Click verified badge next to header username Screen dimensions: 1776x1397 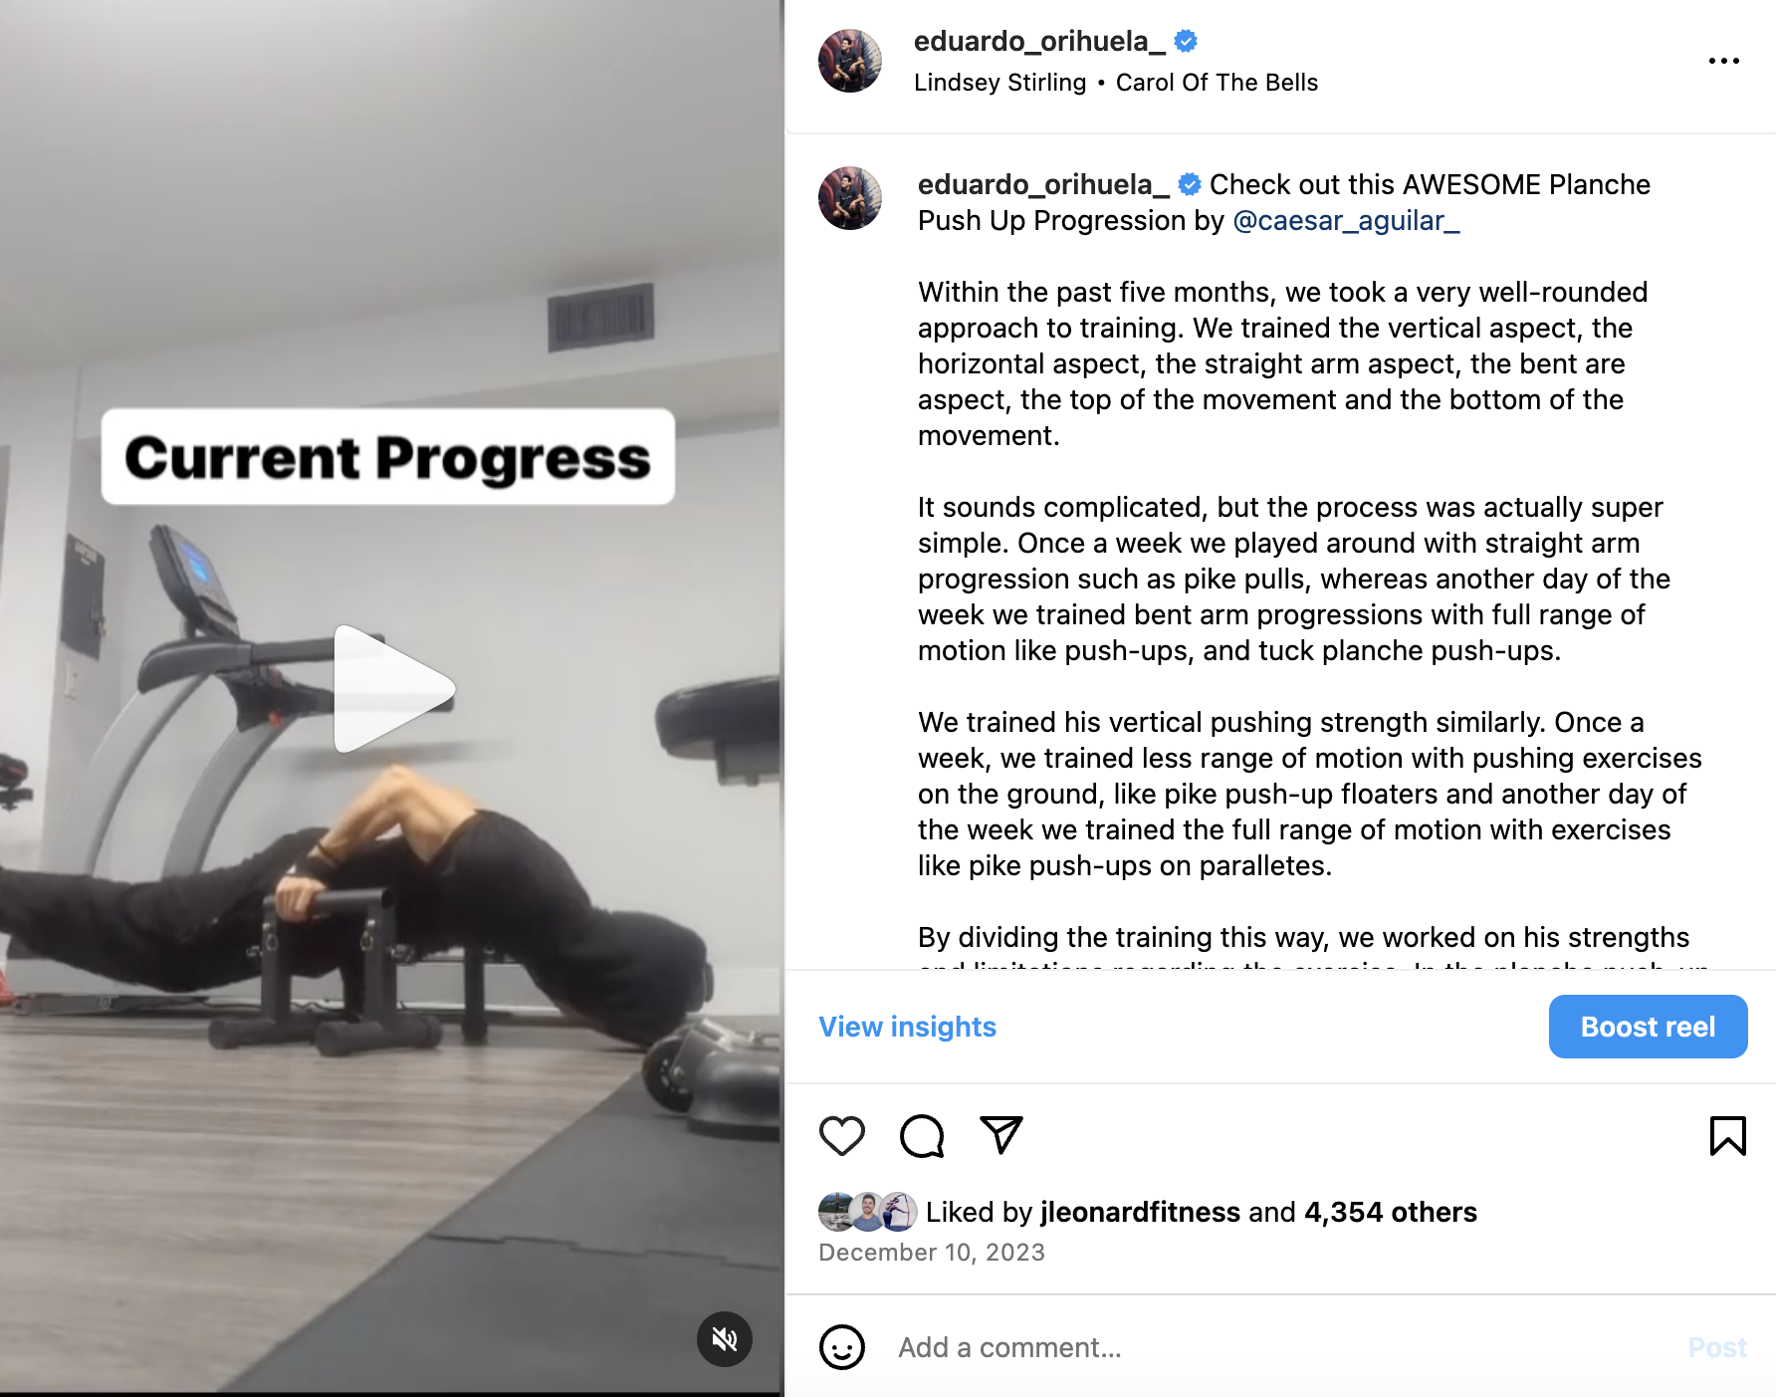(1186, 41)
